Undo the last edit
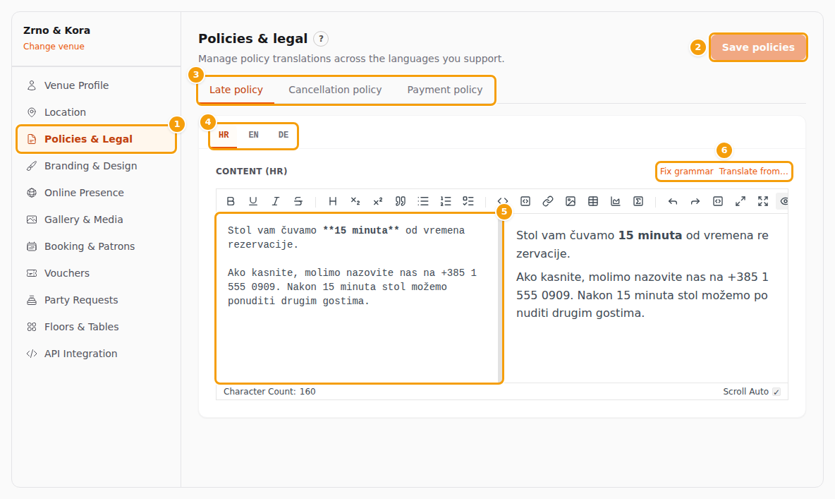835x499 pixels. coord(673,201)
